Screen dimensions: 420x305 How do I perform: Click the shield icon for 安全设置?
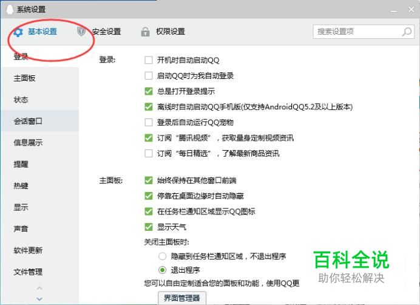tap(81, 32)
